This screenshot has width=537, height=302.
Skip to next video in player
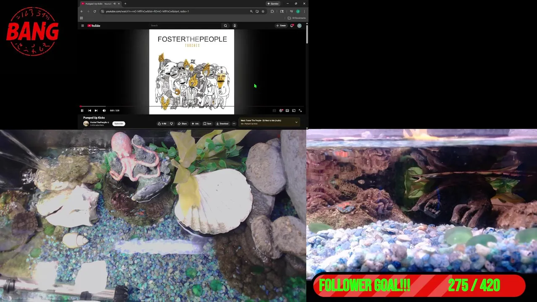click(96, 110)
